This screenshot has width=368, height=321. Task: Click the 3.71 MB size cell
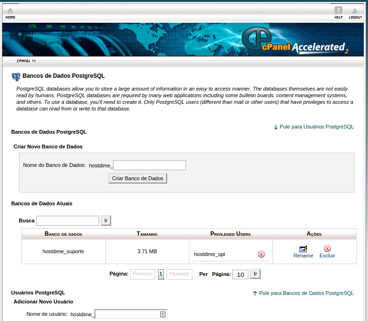pos(147,251)
